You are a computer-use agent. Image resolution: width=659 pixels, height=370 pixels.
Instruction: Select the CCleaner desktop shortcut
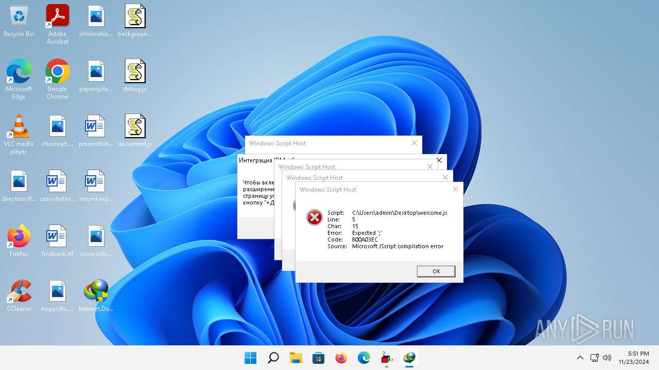tap(19, 296)
